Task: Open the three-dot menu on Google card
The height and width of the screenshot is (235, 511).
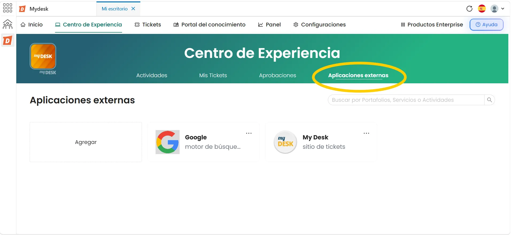Action: pyautogui.click(x=249, y=133)
